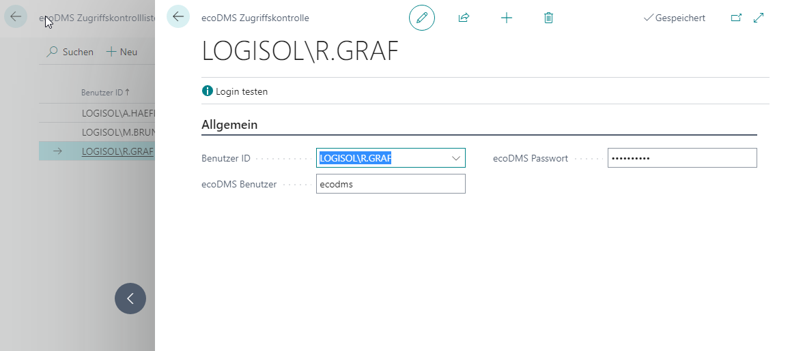Toggle edit mode with the pencil icon

[x=422, y=18]
